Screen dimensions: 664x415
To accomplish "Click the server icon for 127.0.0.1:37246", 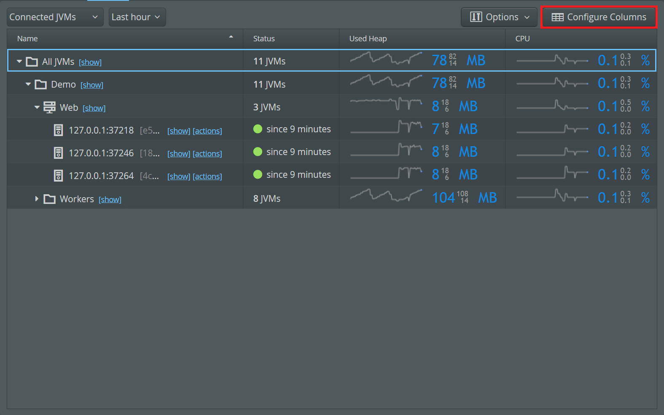I will (59, 153).
